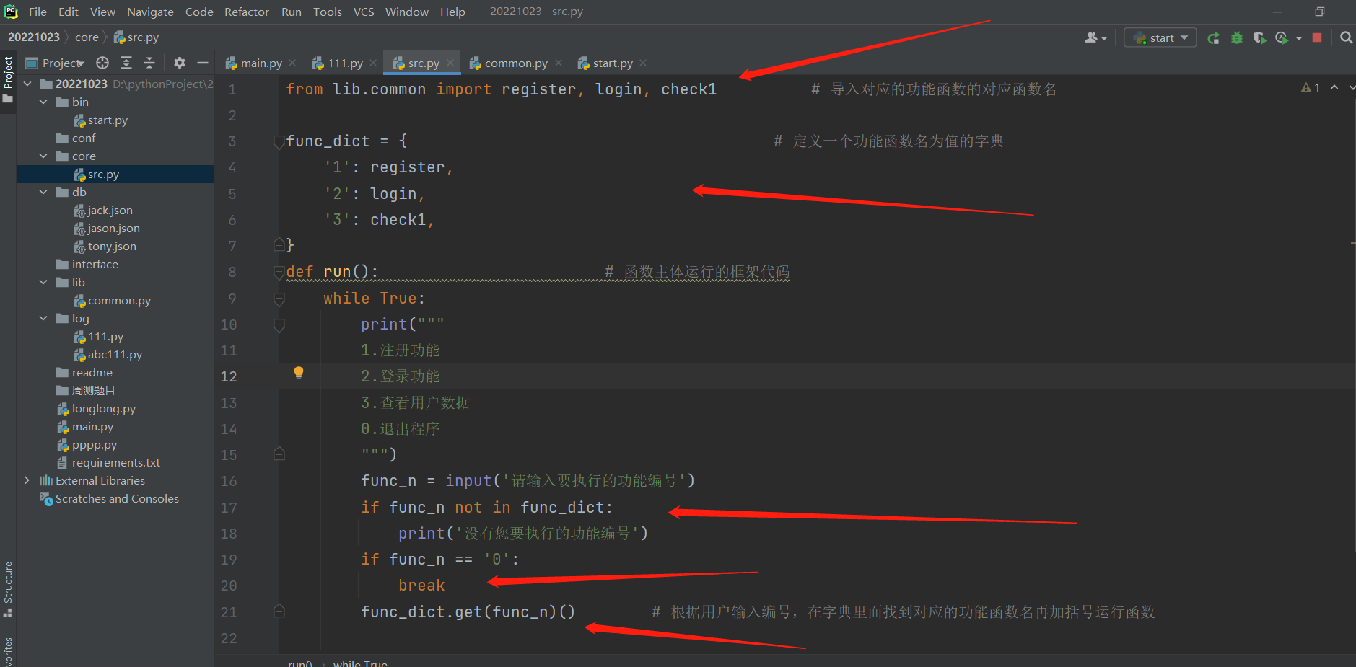Toggle the Project side tool window
This screenshot has height=667, width=1356.
[x=8, y=79]
